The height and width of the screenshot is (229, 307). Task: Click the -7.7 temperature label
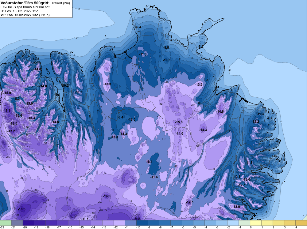pyautogui.click(x=270, y=118)
